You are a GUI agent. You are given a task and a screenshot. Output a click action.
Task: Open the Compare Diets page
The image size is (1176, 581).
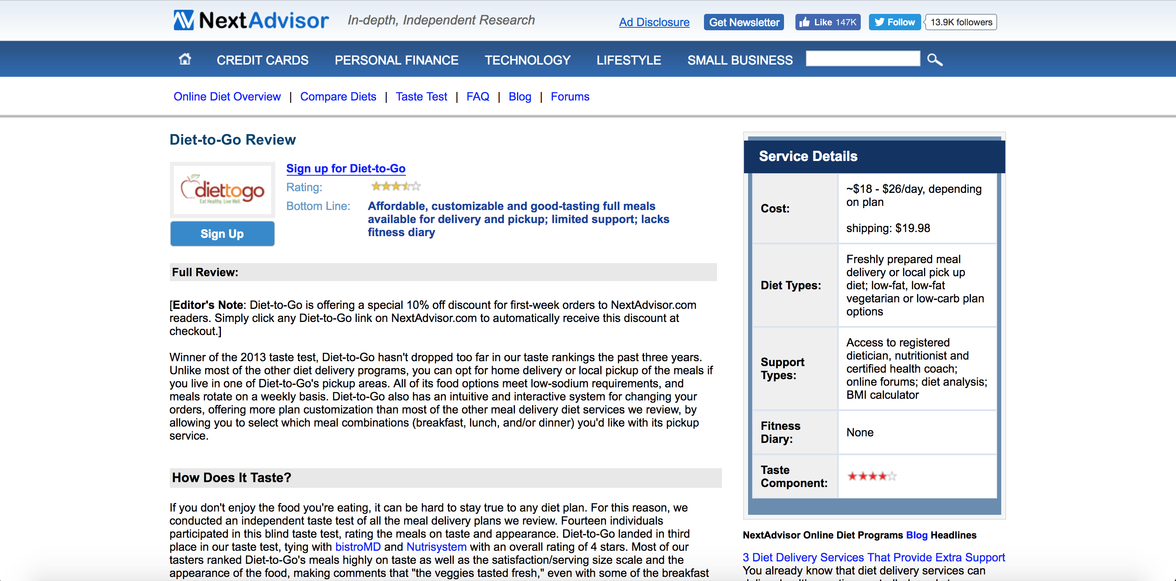[338, 96]
